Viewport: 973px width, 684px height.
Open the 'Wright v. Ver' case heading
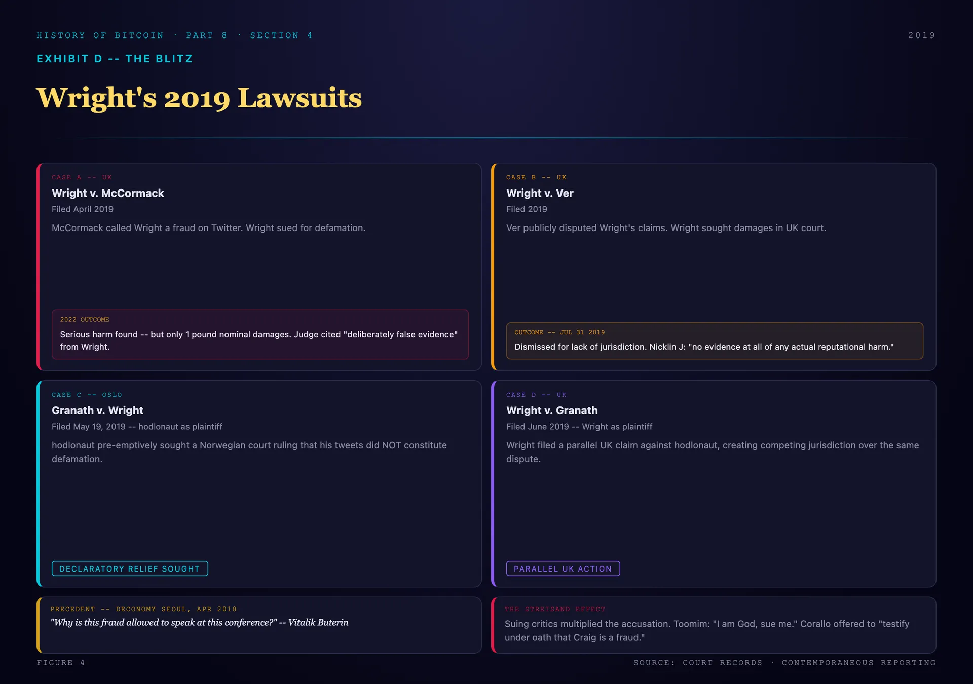pyautogui.click(x=540, y=193)
